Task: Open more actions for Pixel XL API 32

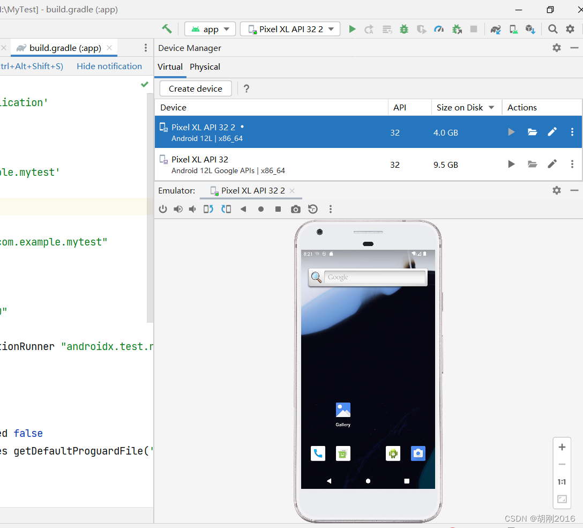Action: (572, 165)
